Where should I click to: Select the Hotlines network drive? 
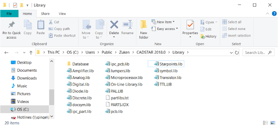(30, 117)
